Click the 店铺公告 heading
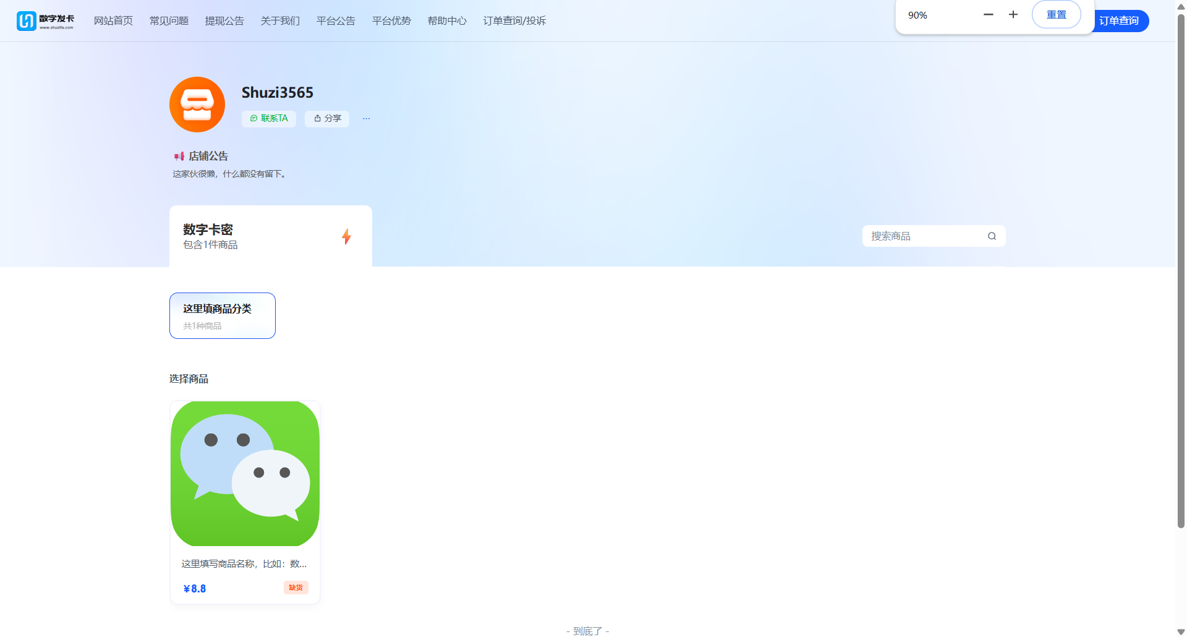 208,156
